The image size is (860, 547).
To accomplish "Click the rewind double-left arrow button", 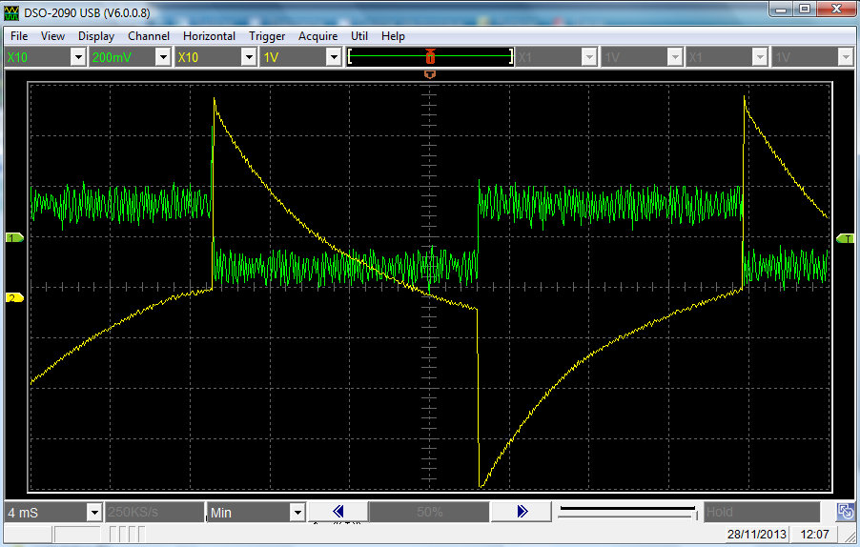I will (x=338, y=512).
